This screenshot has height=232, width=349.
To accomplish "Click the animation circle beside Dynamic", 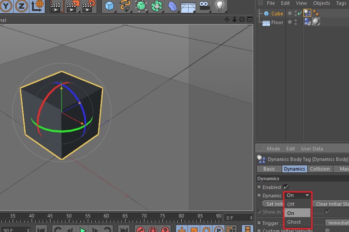I will (259, 195).
